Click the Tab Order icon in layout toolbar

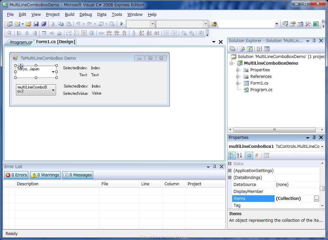tap(201, 33)
